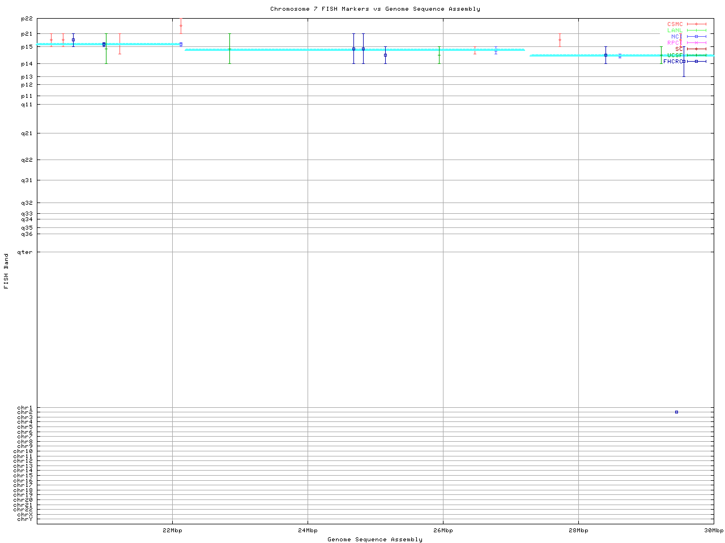Viewport: 725px width, 543px height.
Task: Click the p11 band label
Action: [27, 96]
